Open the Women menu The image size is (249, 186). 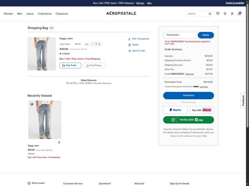pyautogui.click(x=9, y=14)
